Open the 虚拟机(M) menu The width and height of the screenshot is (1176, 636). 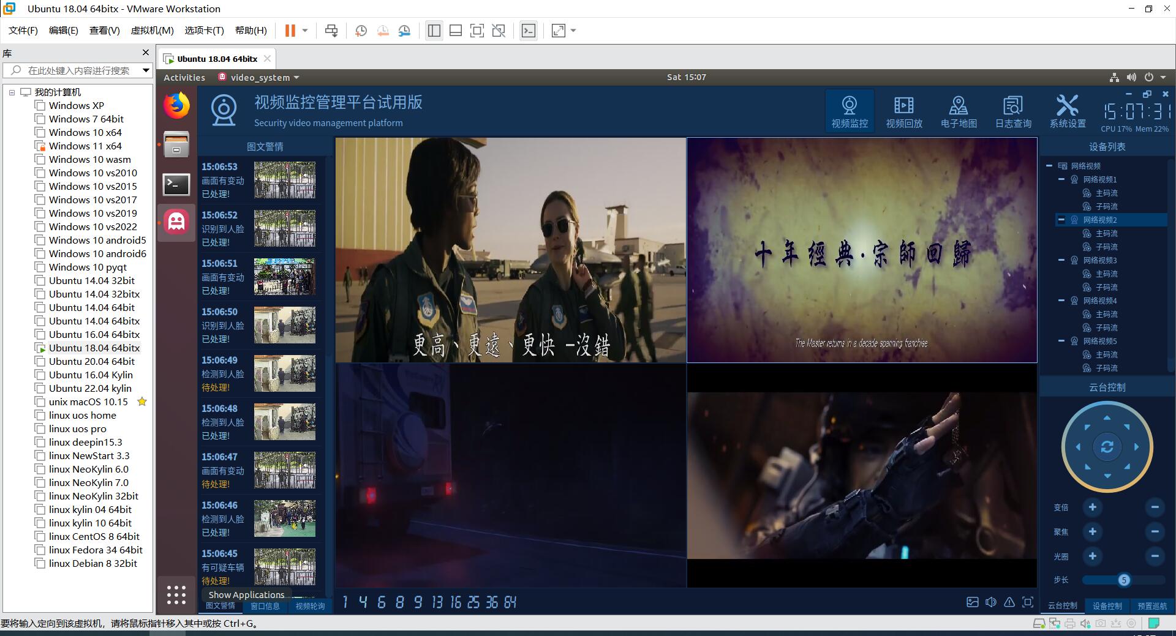pyautogui.click(x=152, y=31)
